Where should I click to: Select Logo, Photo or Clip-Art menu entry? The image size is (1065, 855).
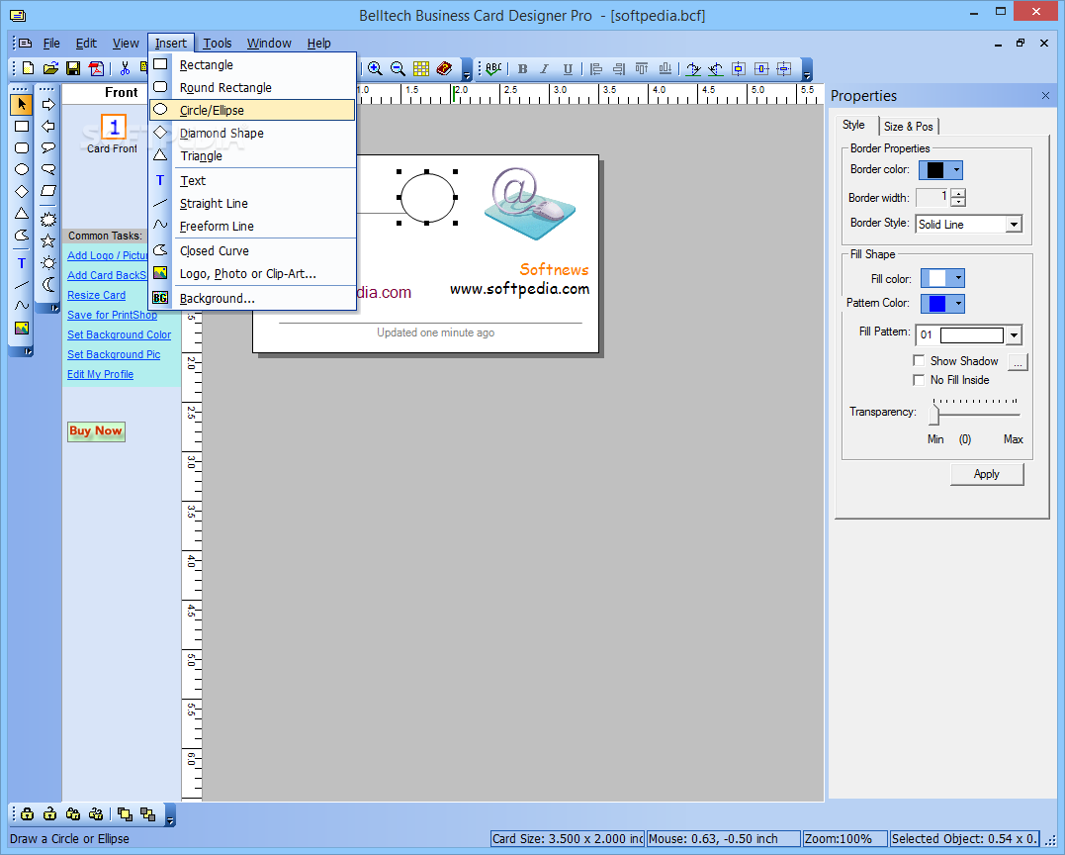point(252,274)
